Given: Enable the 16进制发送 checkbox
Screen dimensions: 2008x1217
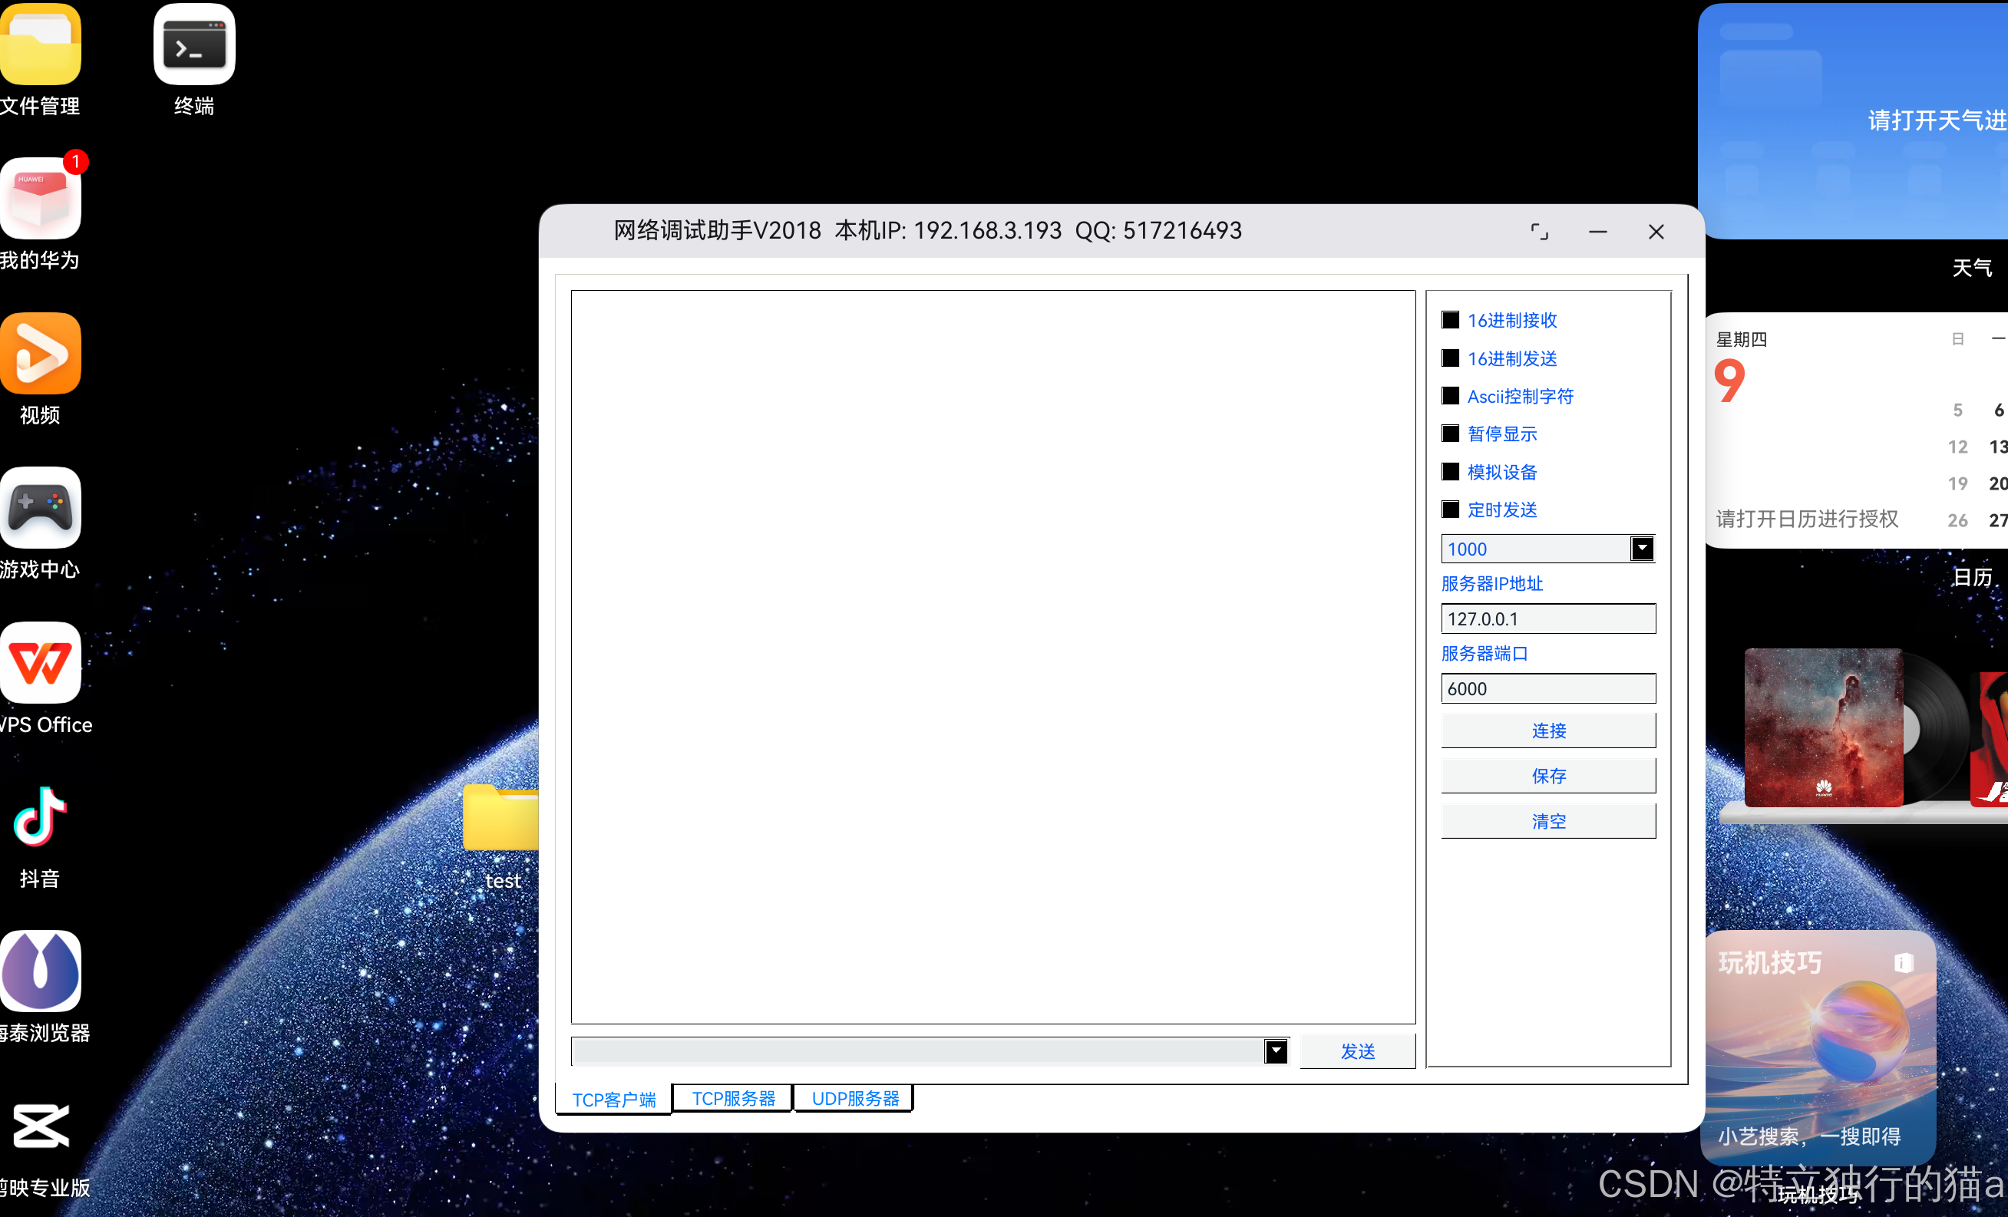Looking at the screenshot, I should 1451,358.
